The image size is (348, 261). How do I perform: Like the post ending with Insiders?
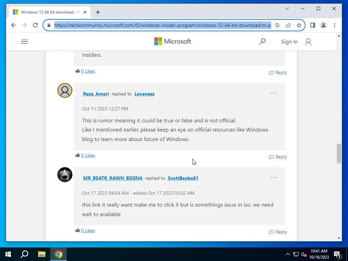[77, 71]
